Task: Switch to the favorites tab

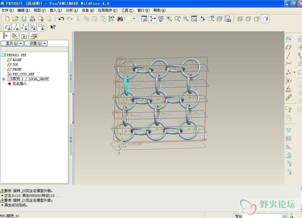Action: pyautogui.click(x=24, y=36)
